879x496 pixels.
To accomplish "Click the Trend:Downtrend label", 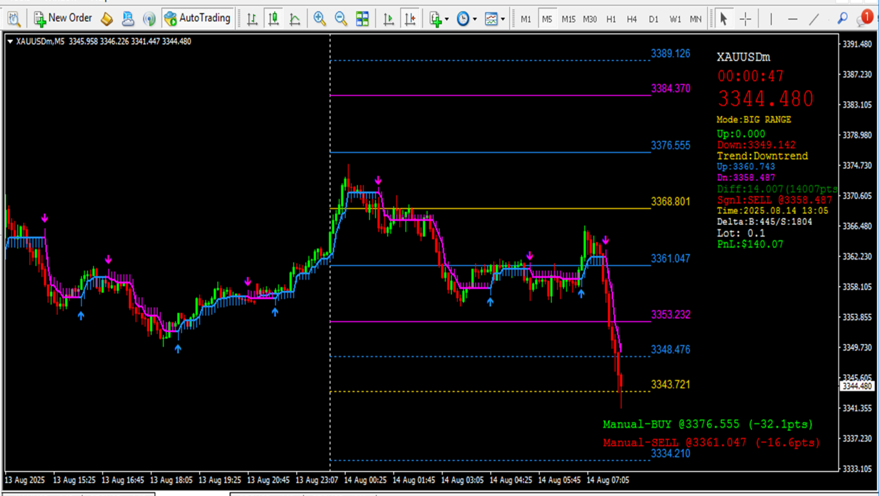I will point(762,156).
